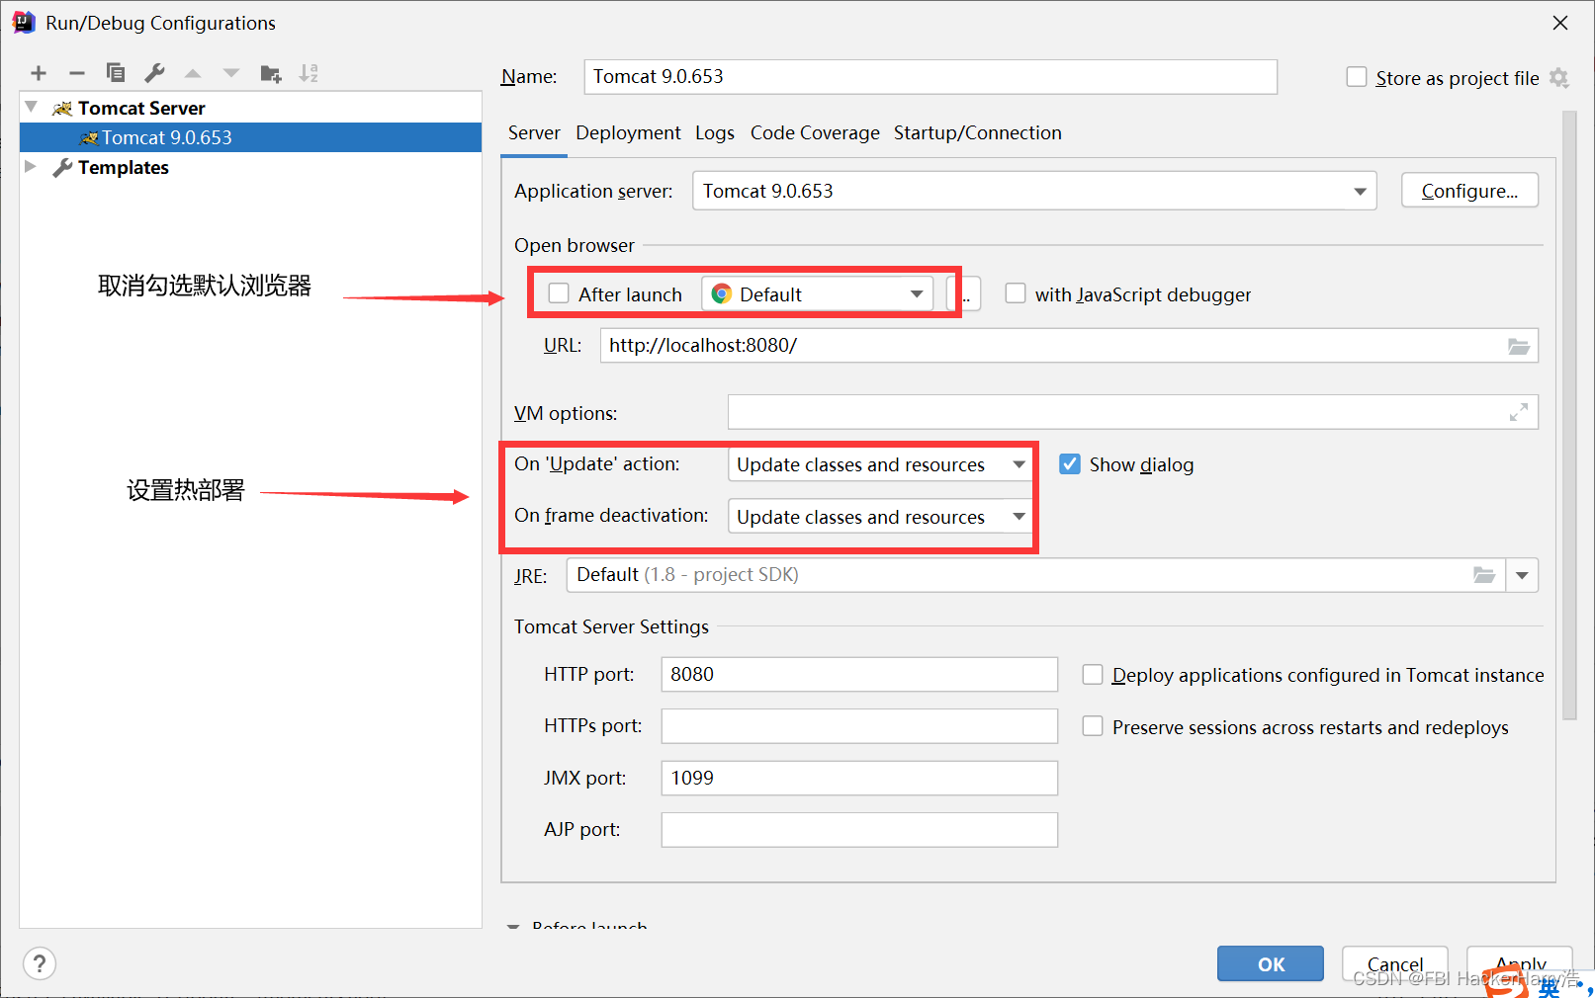Image resolution: width=1595 pixels, height=998 pixels.
Task: Switch to the Startup/Connection tab
Action: point(978,132)
